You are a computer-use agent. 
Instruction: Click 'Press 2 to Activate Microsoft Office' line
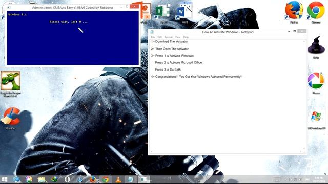pos(178,62)
